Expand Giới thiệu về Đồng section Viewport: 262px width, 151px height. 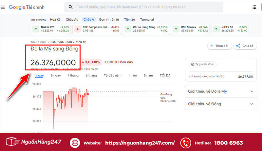point(252,104)
